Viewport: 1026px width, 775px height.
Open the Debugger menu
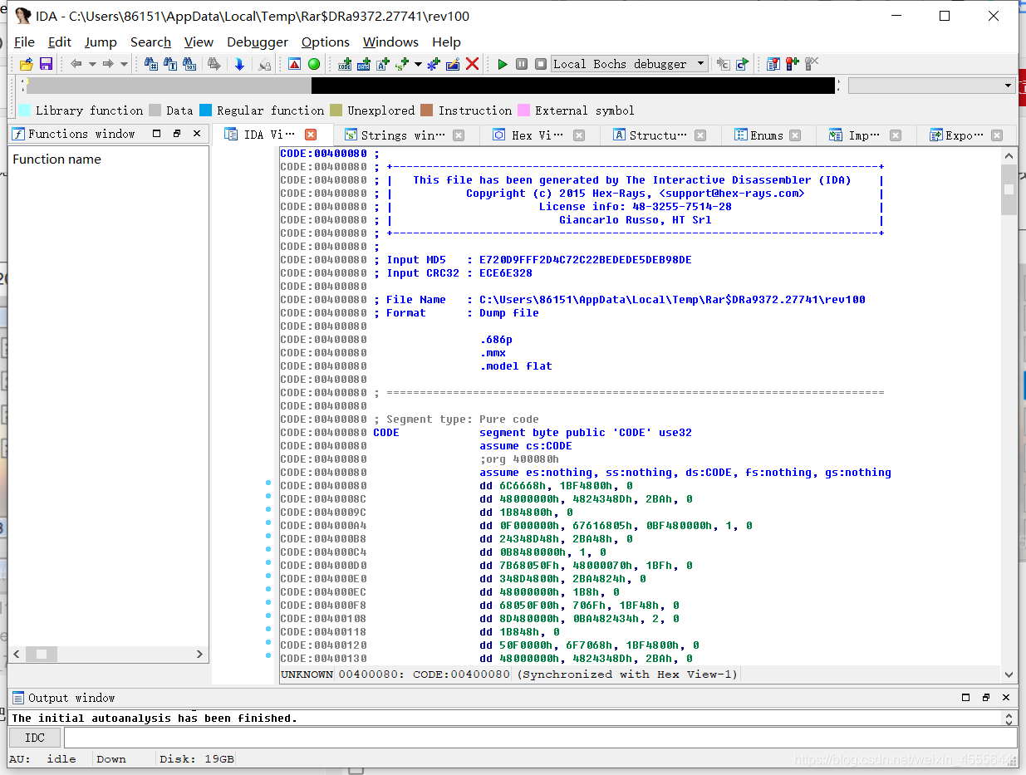[x=258, y=42]
